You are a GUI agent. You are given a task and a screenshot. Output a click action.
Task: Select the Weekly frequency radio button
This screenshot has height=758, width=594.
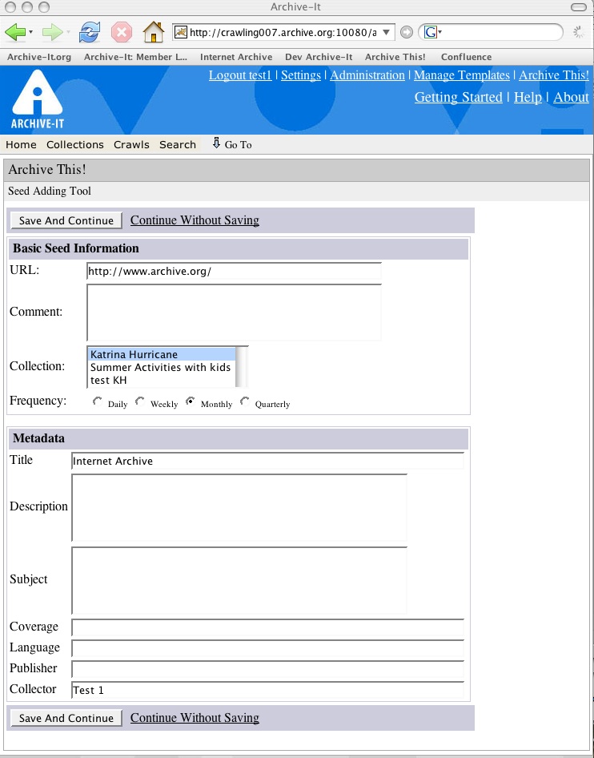tap(140, 401)
